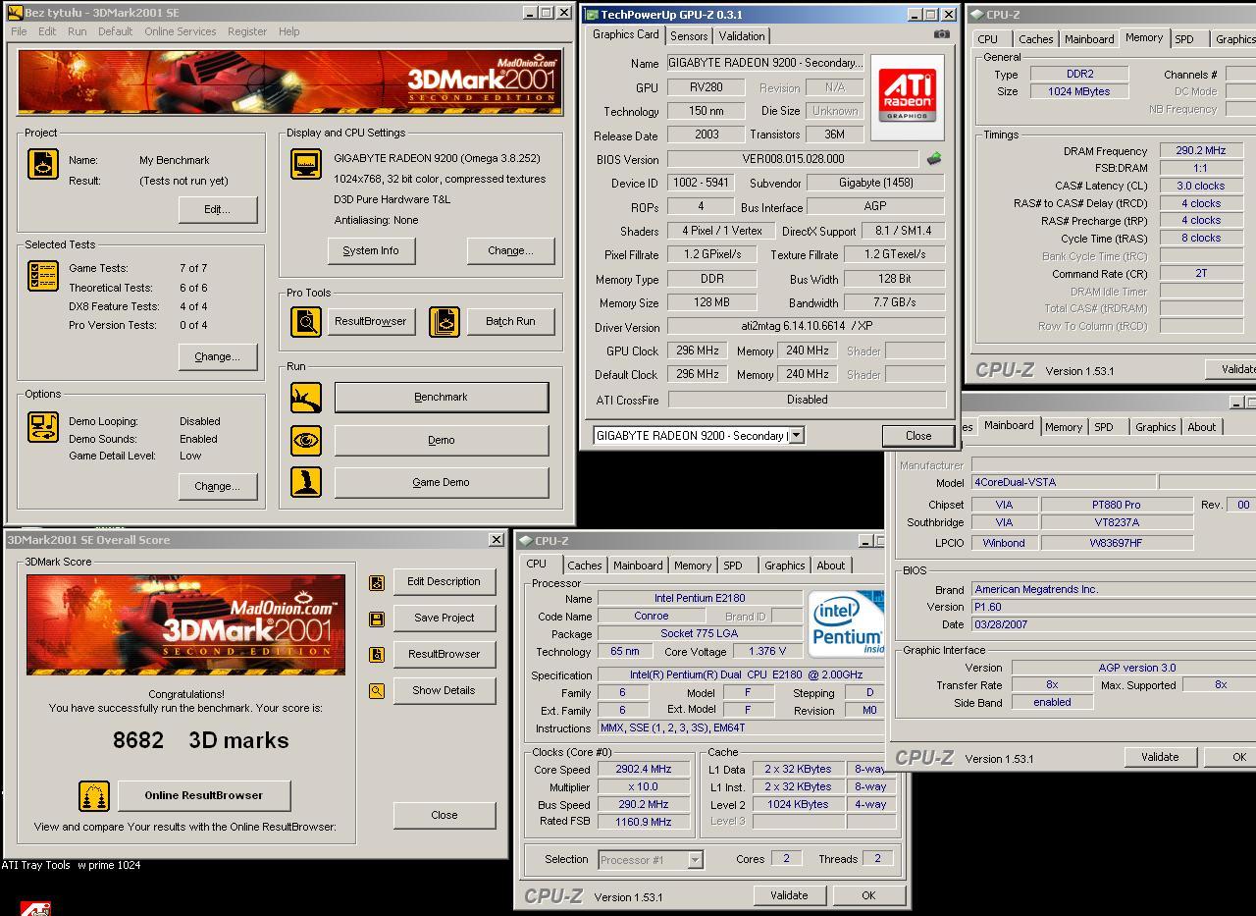The image size is (1256, 916).
Task: Click the monitor icon in Display and CPU Settings
Action: click(306, 163)
